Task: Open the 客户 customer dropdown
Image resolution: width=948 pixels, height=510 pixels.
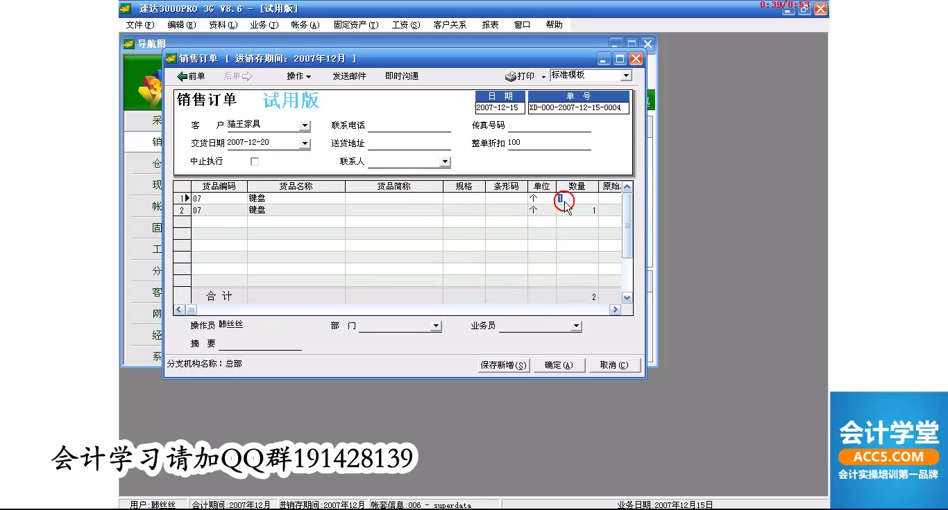Action: (303, 125)
